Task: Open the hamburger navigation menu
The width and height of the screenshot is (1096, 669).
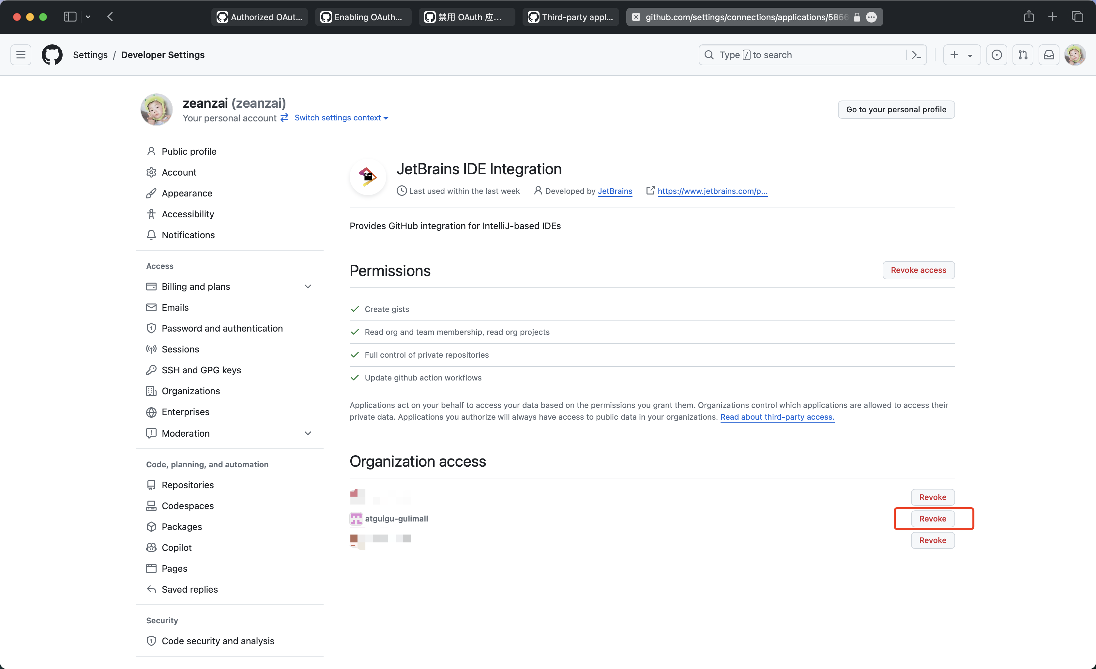Action: [21, 55]
